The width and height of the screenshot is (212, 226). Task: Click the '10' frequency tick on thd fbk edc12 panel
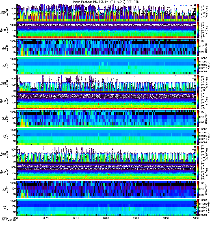click(14, 123)
